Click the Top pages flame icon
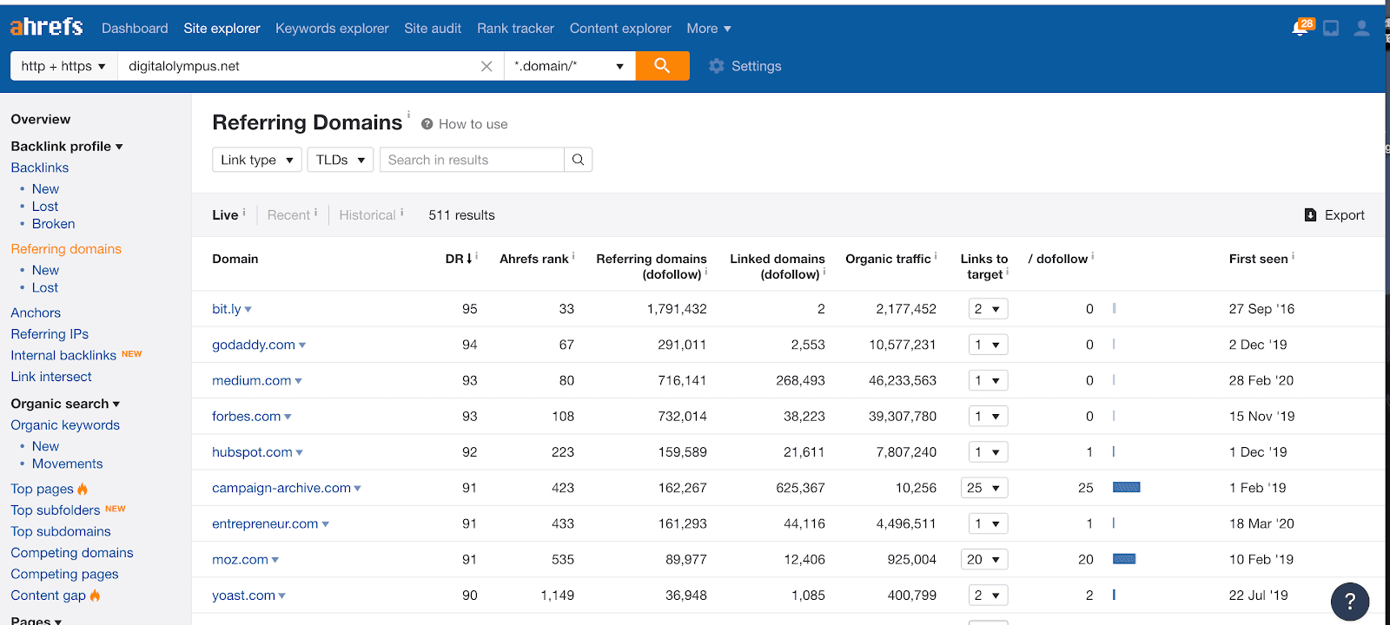 click(x=83, y=489)
